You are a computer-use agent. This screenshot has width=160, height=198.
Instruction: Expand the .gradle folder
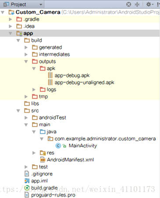tap(11, 19)
